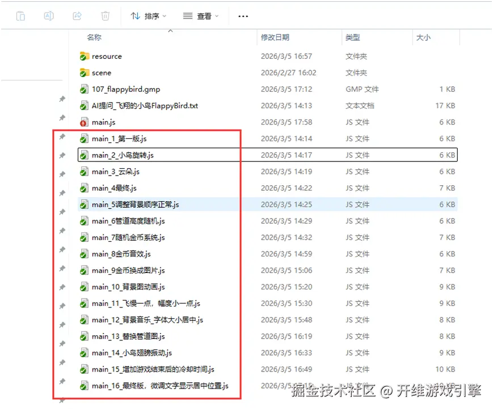Click the Paste icon in the toolbar

pyautogui.click(x=20, y=16)
